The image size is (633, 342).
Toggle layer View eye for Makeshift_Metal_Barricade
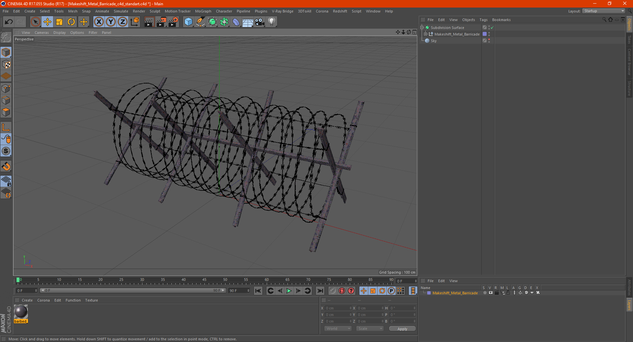pyautogui.click(x=491, y=293)
